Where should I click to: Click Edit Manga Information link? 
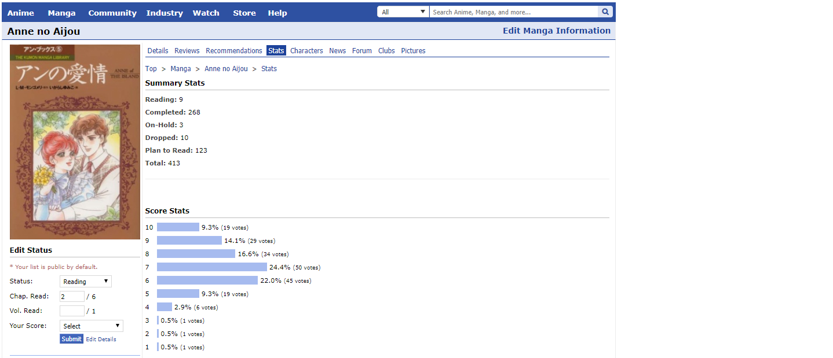coord(556,31)
